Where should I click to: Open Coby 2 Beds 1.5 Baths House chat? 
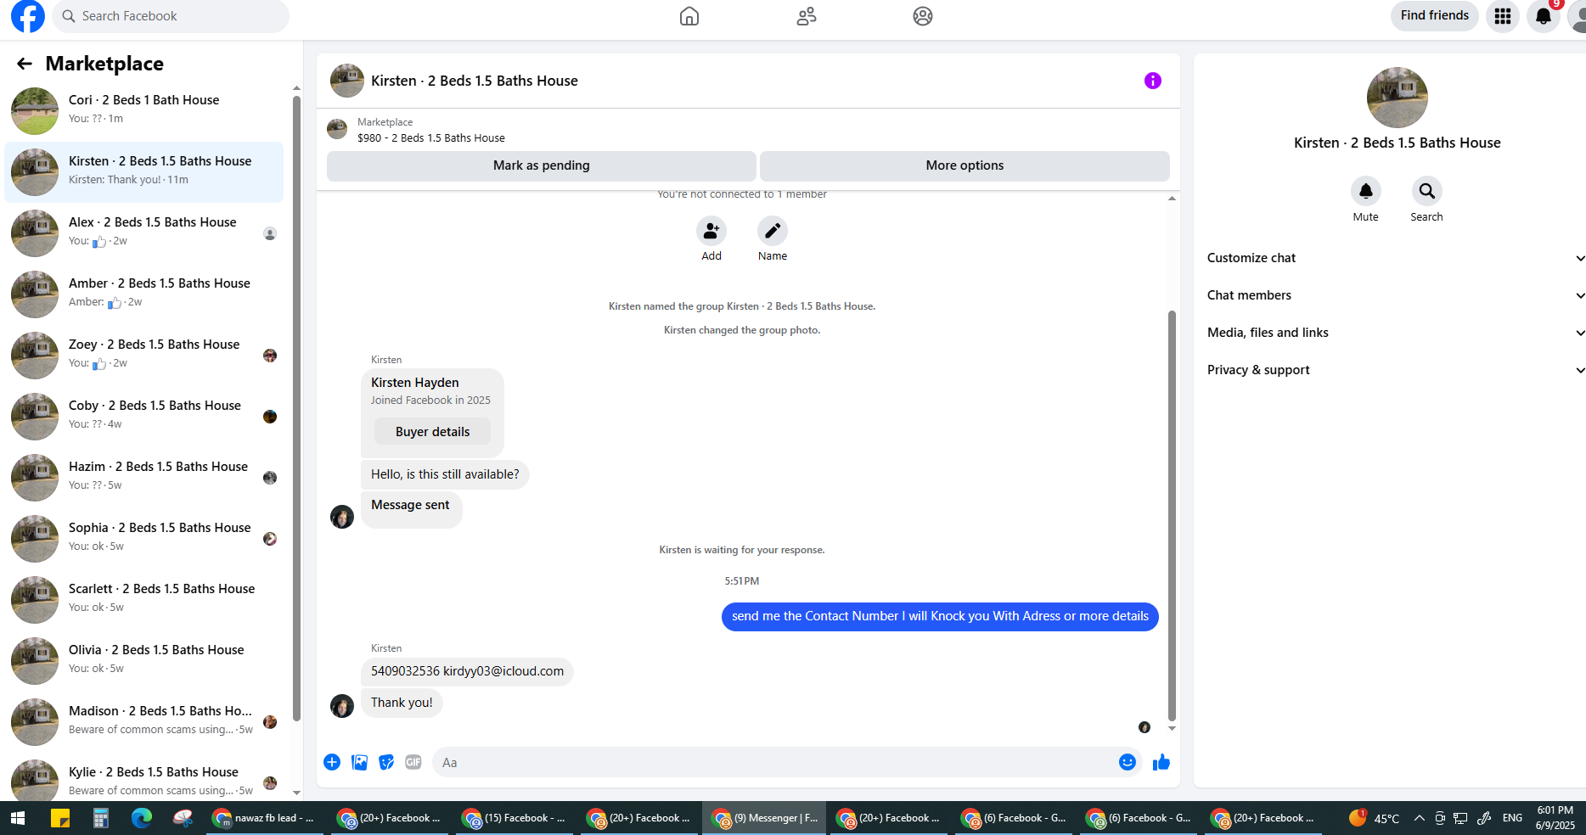pyautogui.click(x=144, y=416)
